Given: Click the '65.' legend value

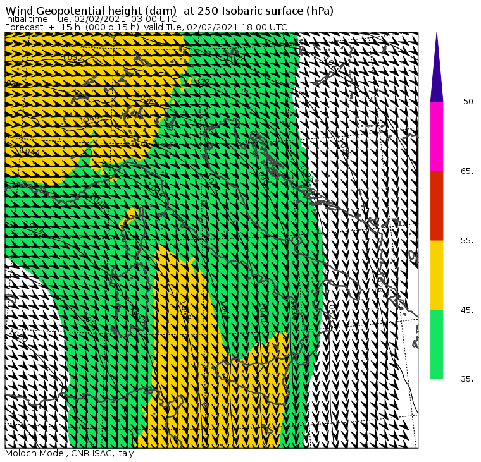Looking at the screenshot, I should click(468, 171).
